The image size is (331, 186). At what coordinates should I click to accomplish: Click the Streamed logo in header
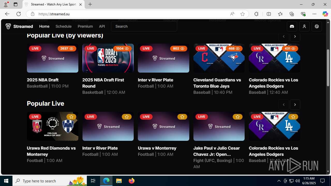click(19, 26)
